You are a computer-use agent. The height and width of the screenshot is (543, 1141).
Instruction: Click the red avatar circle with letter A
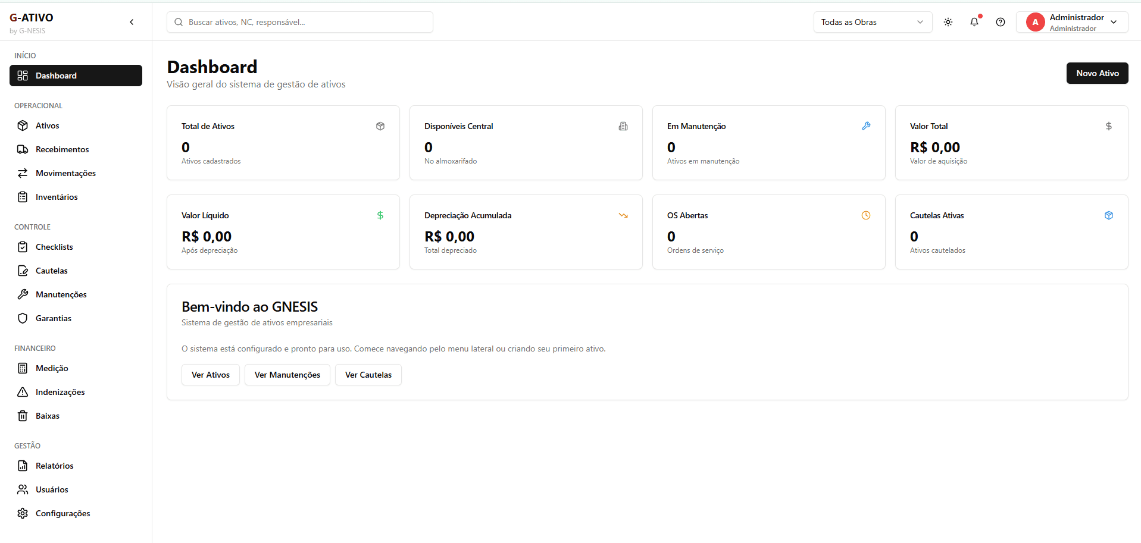[1035, 22]
